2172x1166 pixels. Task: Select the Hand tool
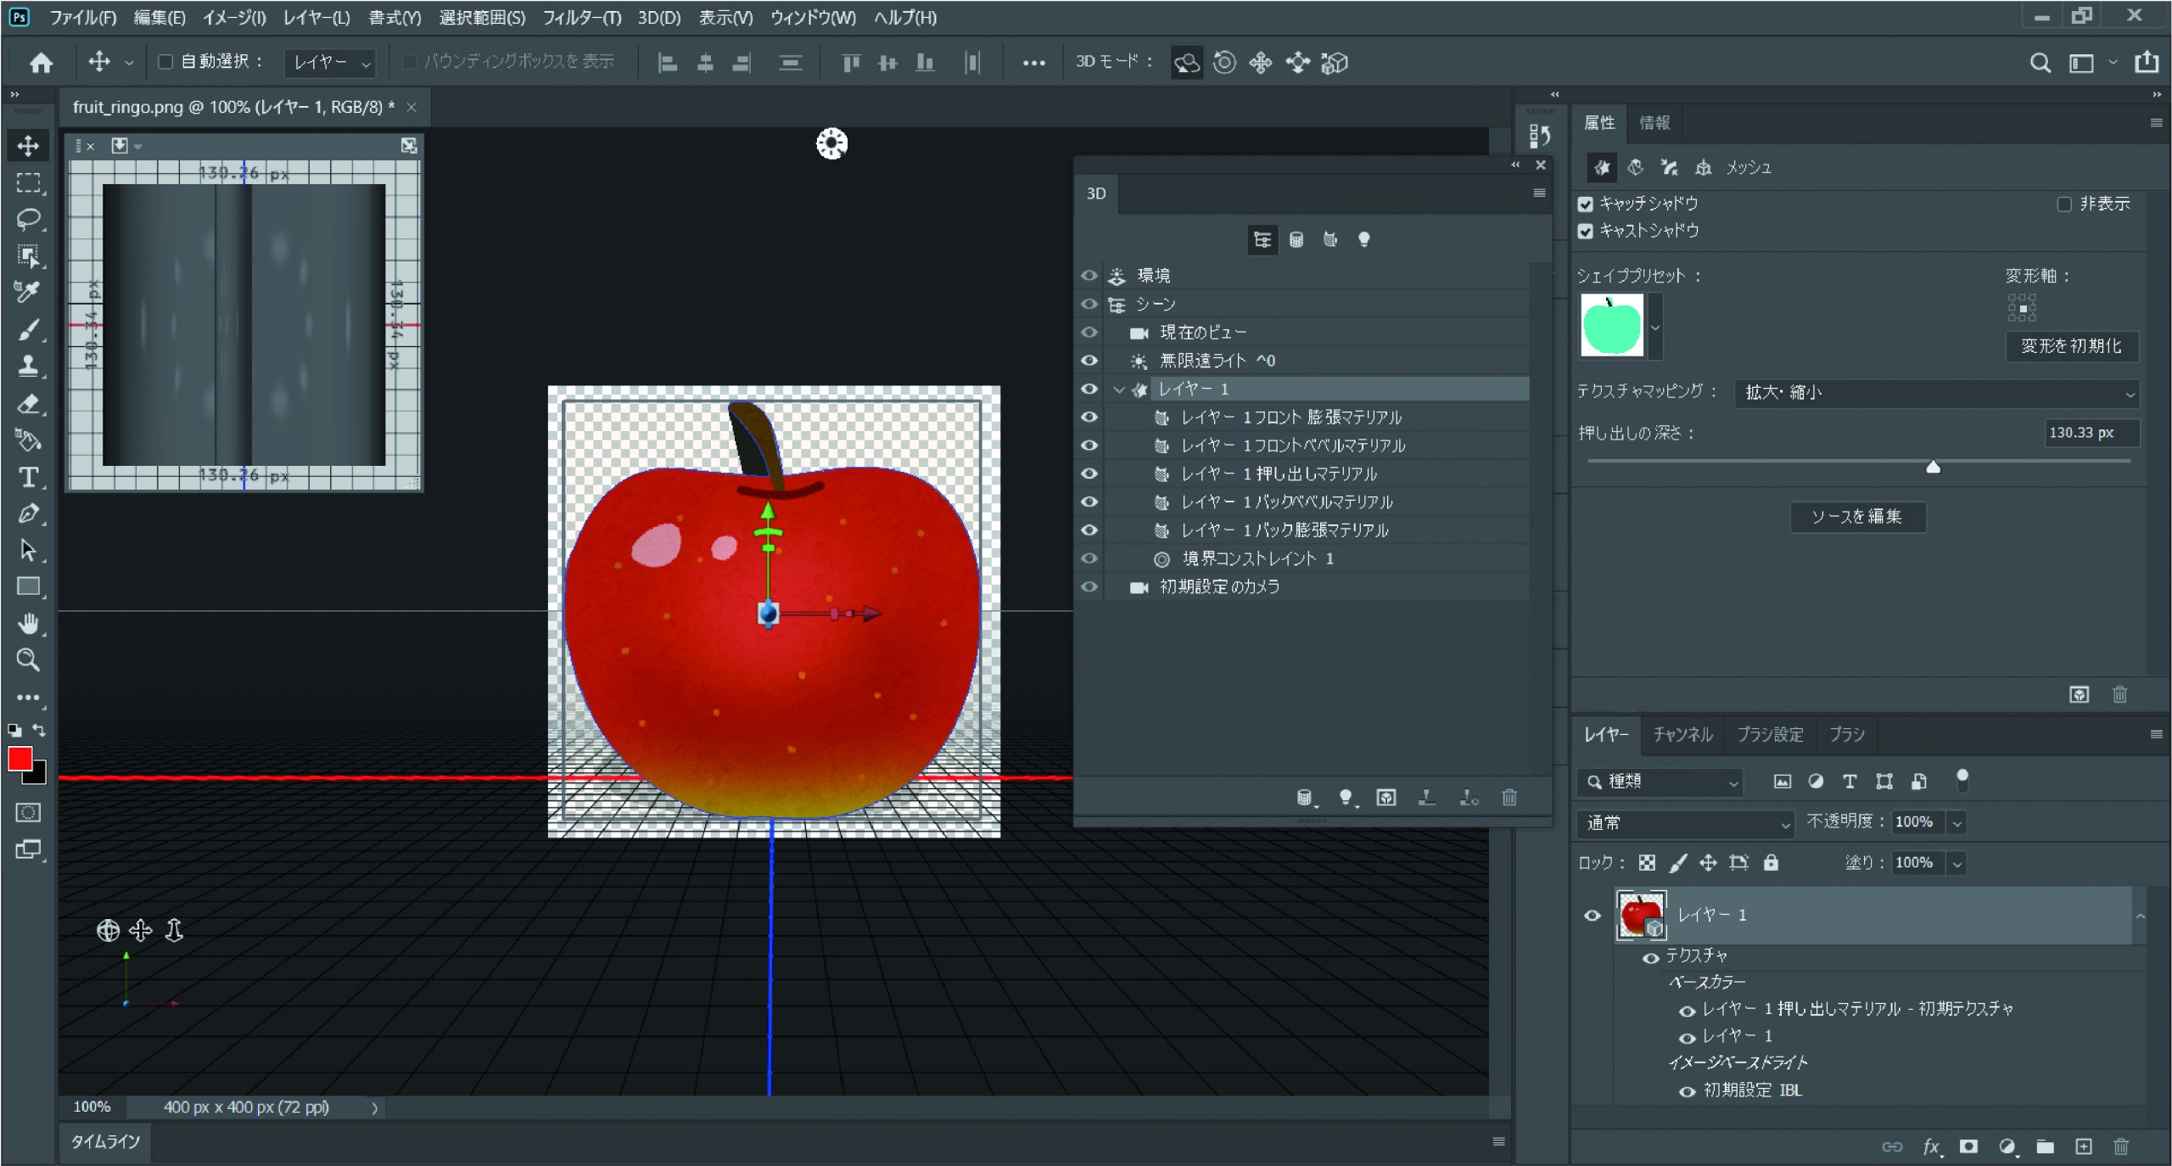[x=28, y=624]
